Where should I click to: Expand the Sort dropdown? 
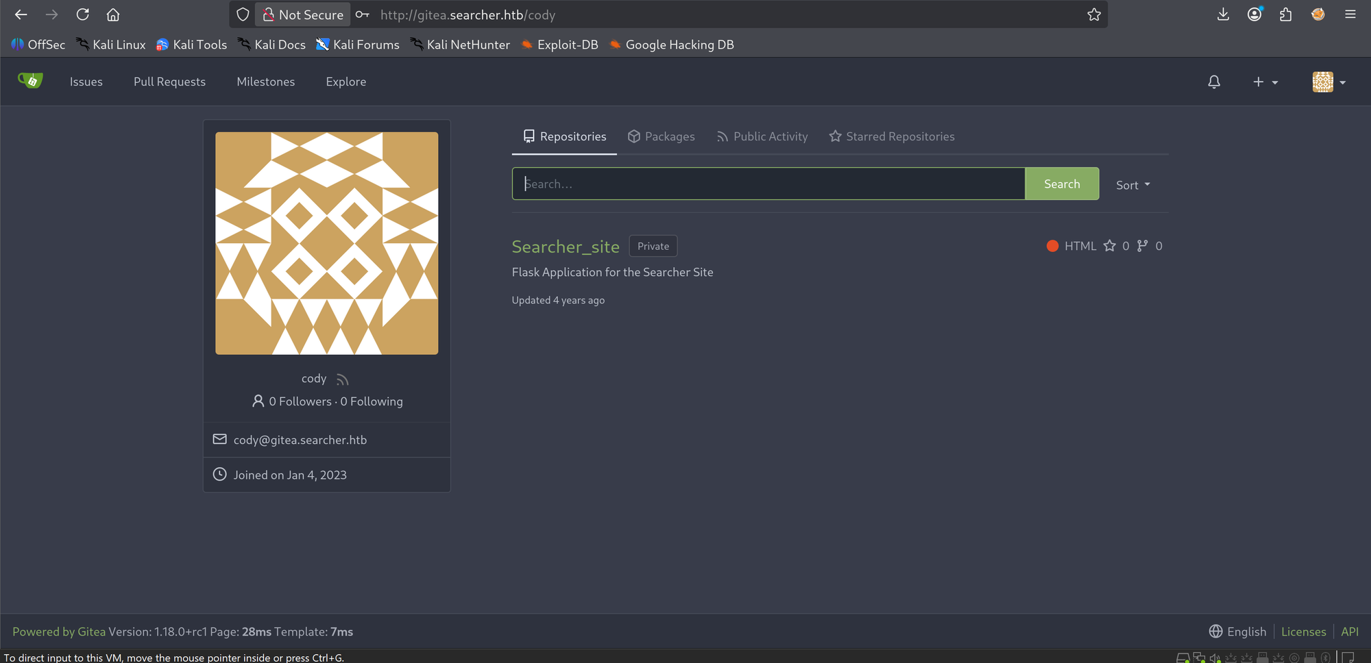point(1133,185)
